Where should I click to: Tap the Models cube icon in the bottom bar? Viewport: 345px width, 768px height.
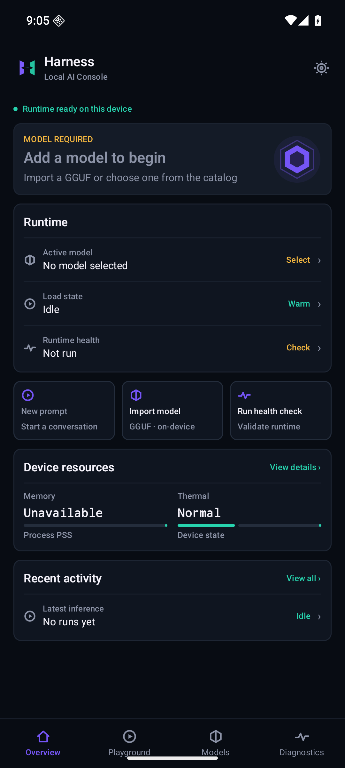pyautogui.click(x=216, y=737)
